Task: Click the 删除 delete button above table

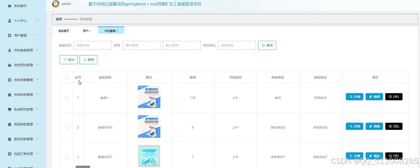Action: tap(88, 60)
